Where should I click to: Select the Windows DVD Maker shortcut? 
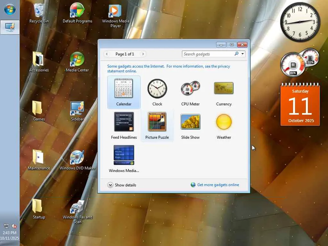point(78,160)
